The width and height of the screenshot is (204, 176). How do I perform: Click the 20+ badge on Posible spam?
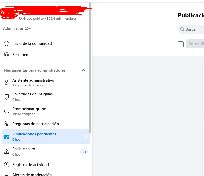84,152
